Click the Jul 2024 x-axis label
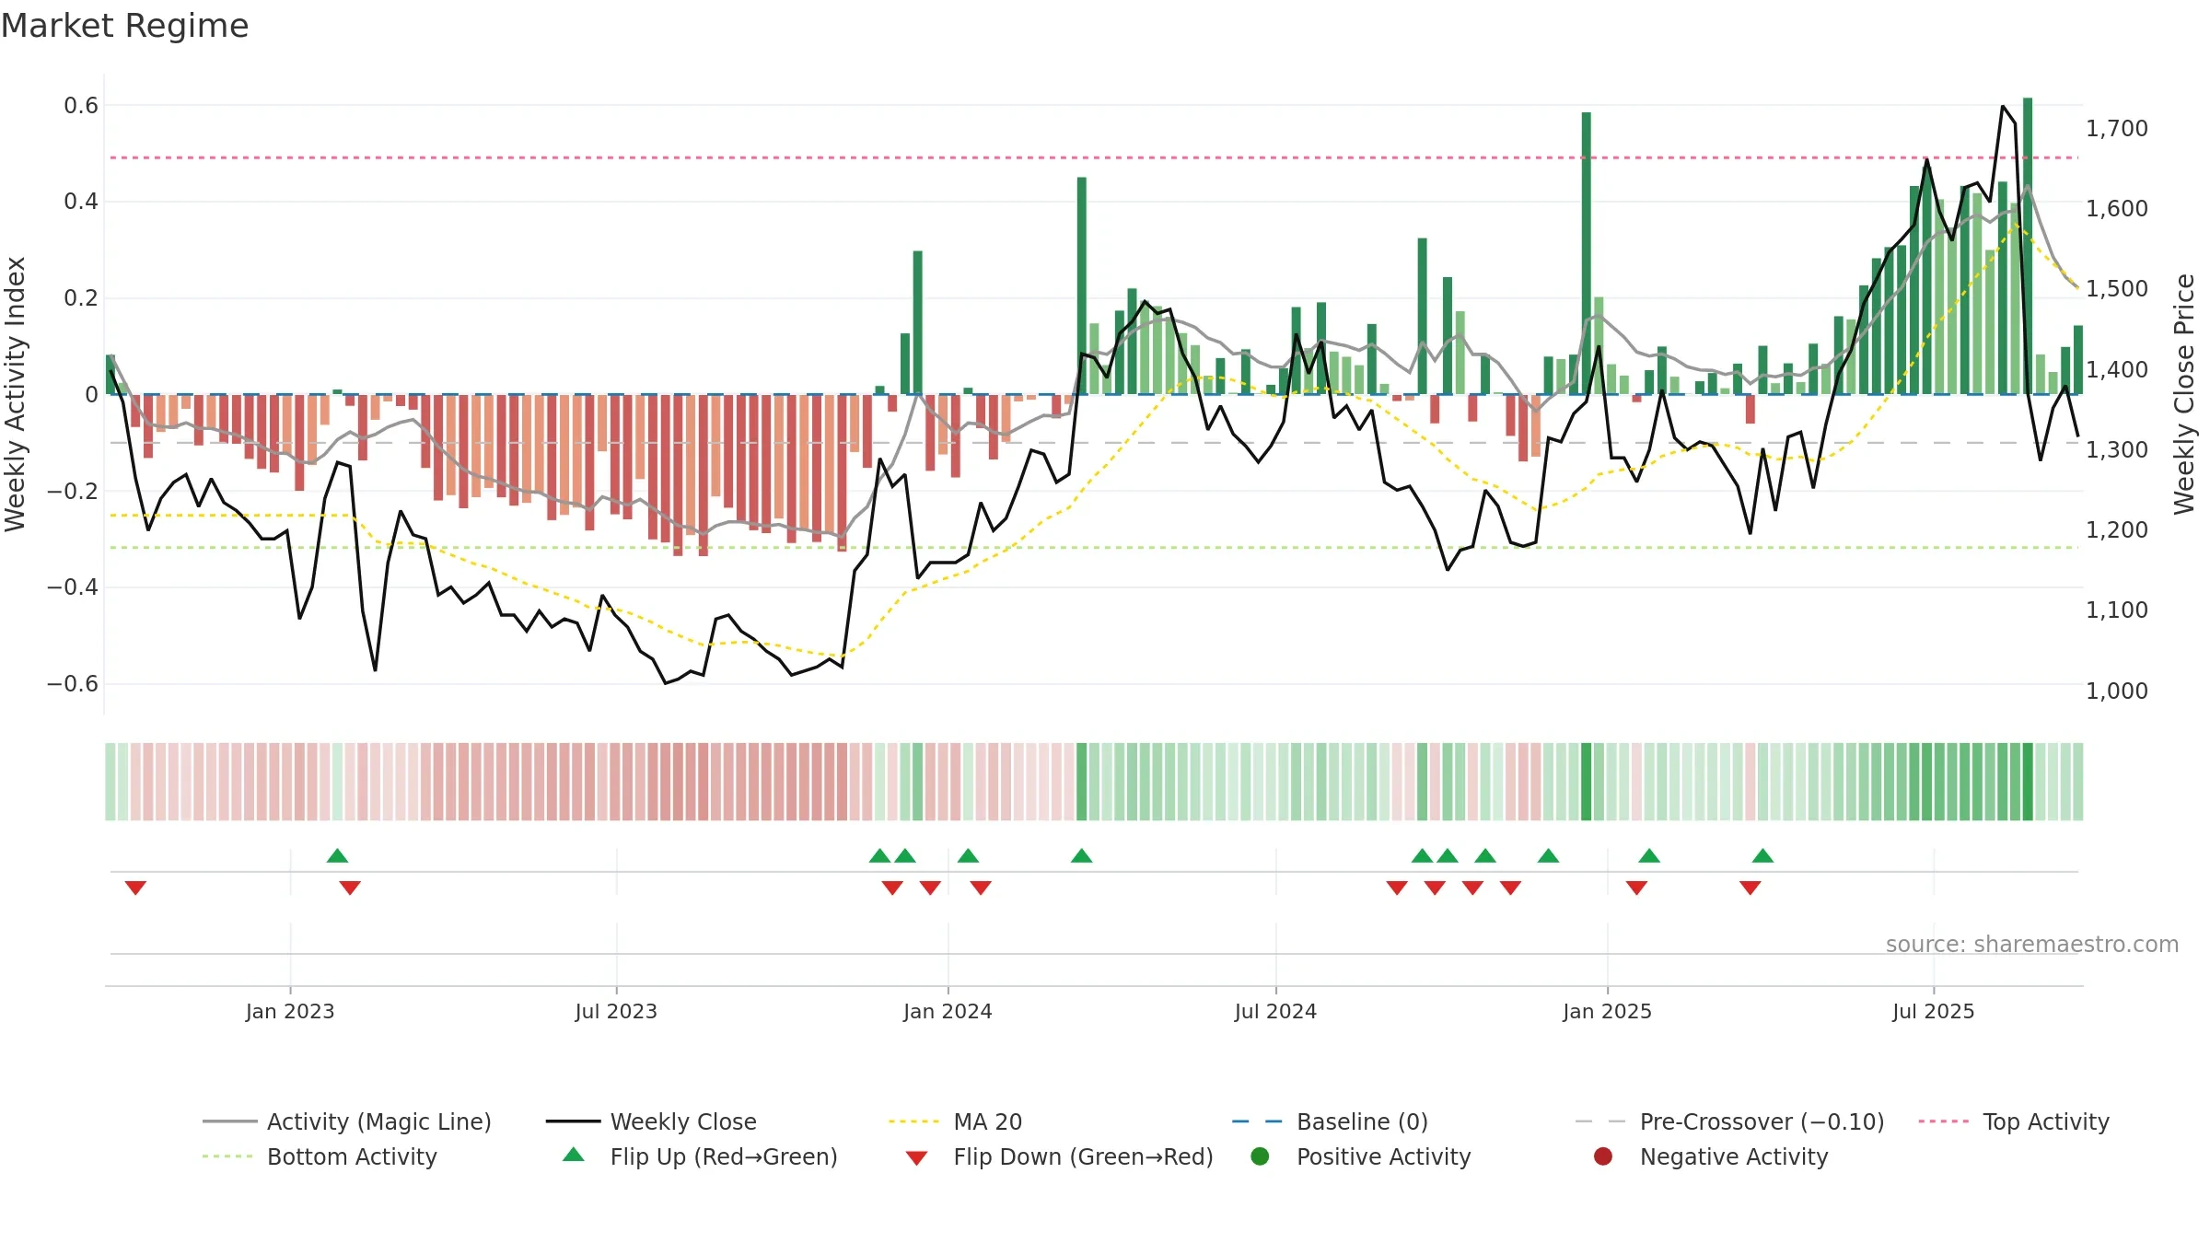 [x=1275, y=1011]
